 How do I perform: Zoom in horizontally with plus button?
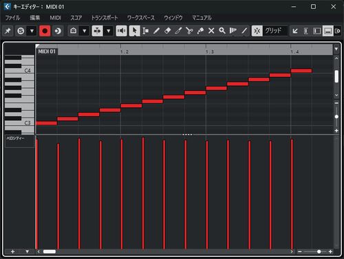[x=330, y=251]
